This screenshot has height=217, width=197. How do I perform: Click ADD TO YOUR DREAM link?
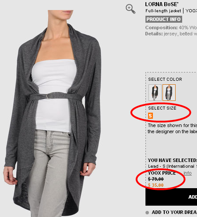point(174,212)
